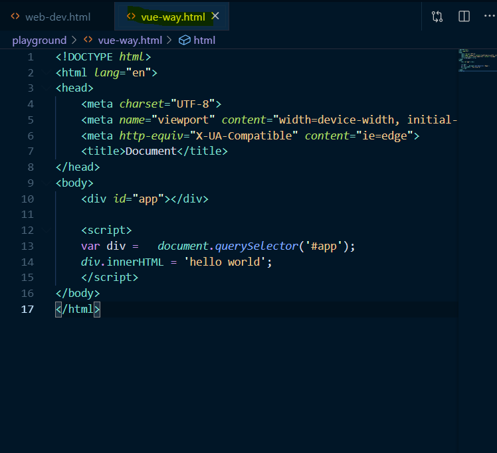Expand chevron after playground breadcrumb
Viewport: 497px width, 453px height.
tap(74, 40)
